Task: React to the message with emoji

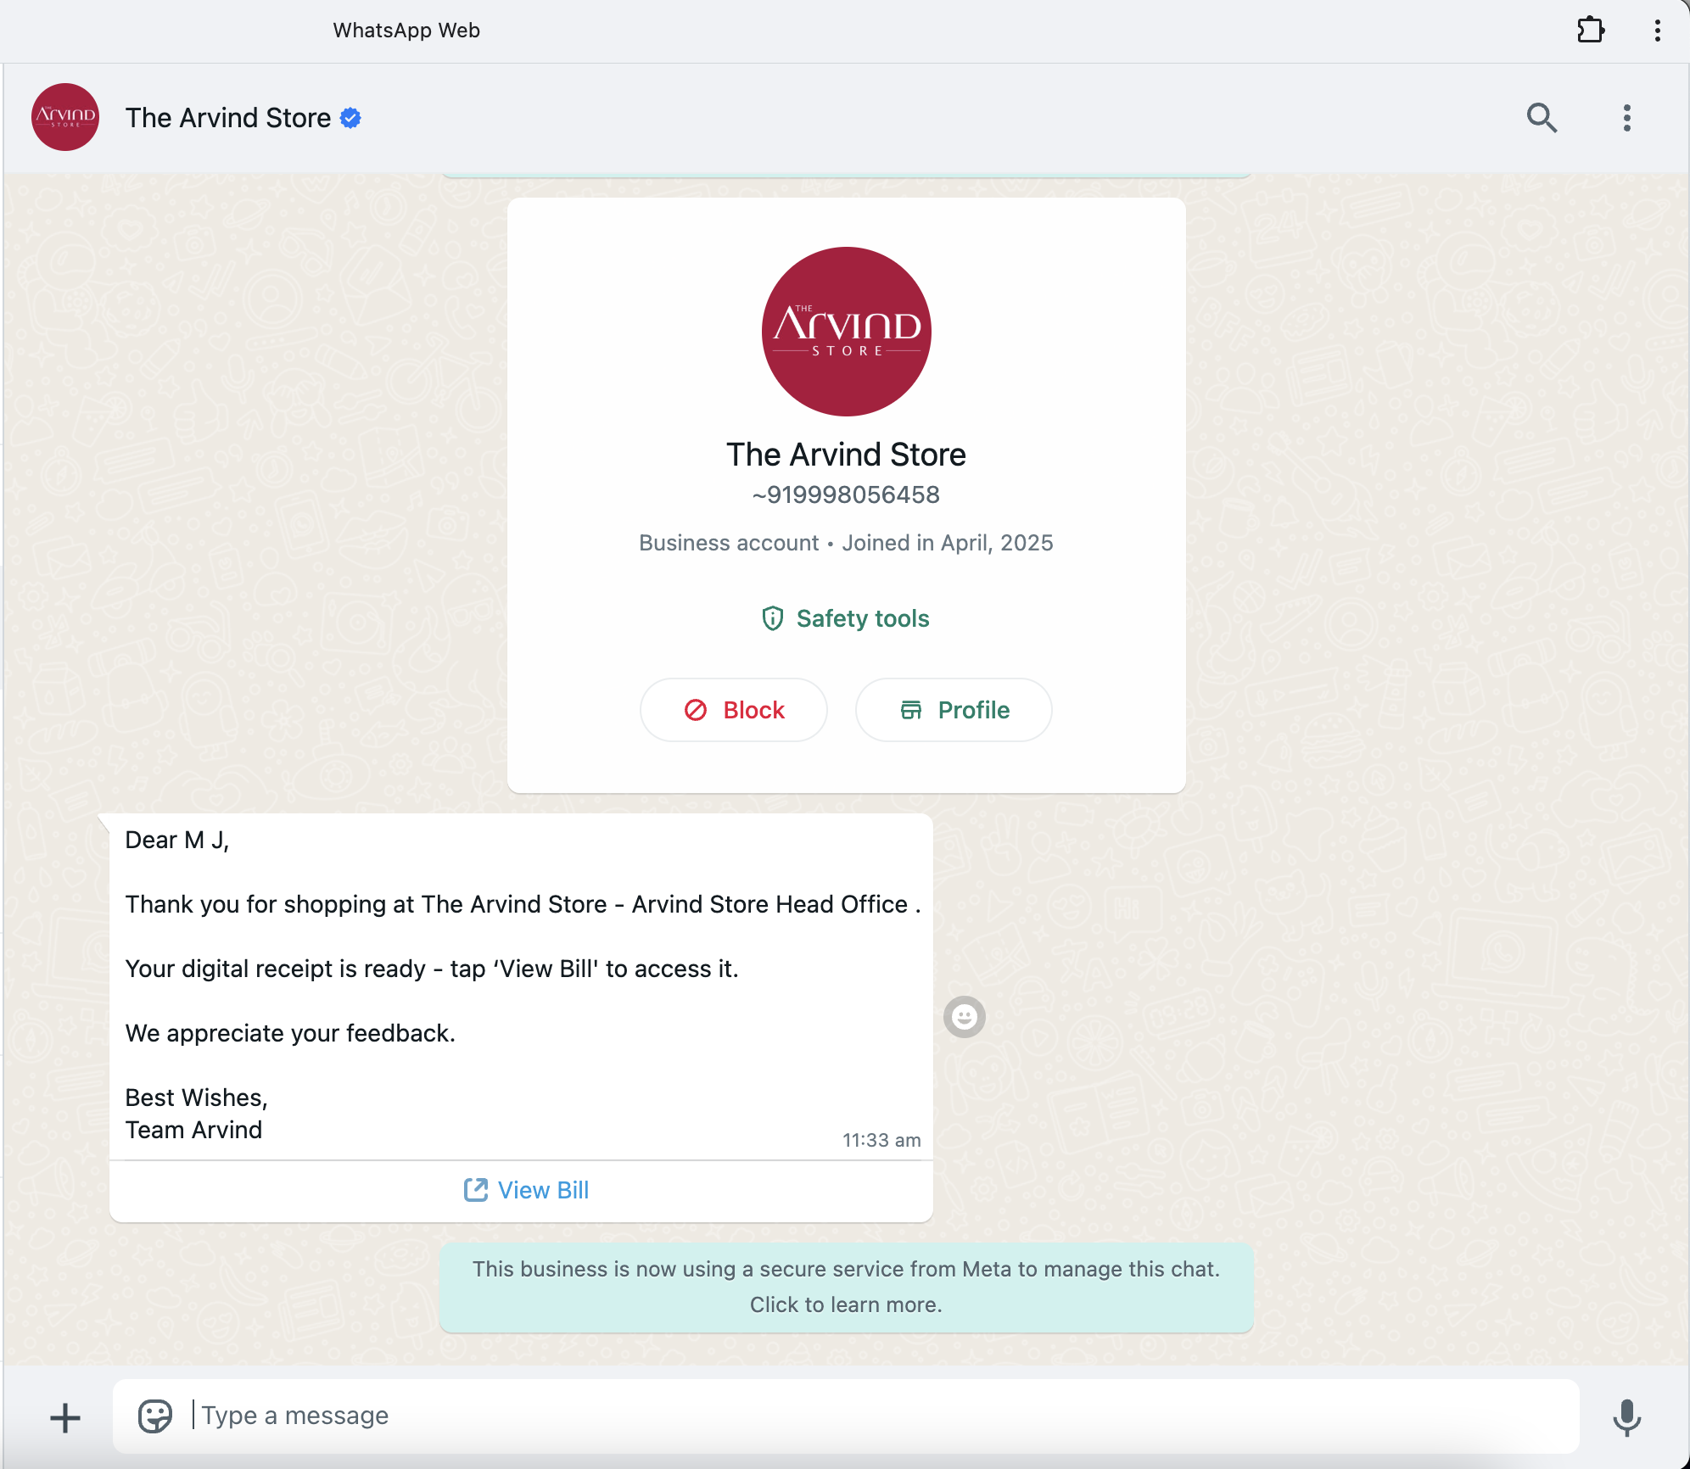Action: click(x=965, y=1017)
